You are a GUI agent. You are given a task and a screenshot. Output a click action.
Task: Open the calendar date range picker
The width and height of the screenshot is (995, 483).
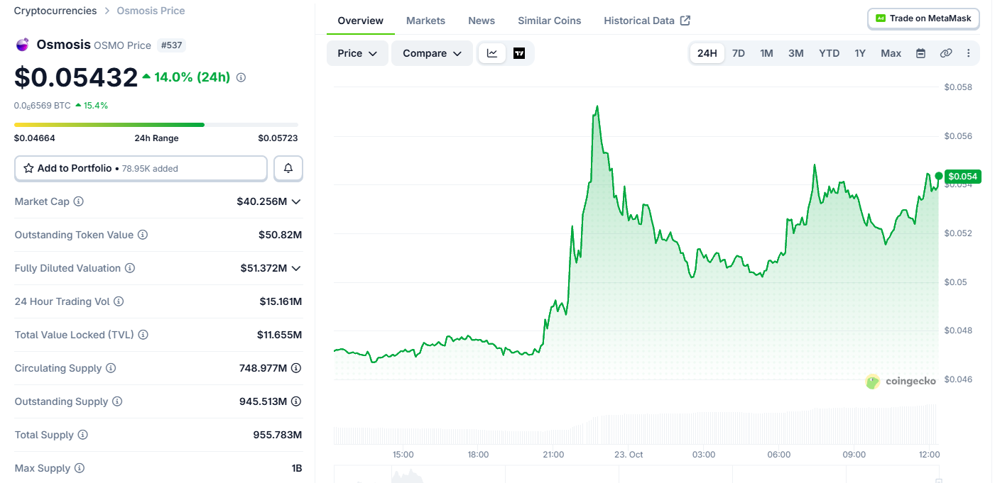921,53
